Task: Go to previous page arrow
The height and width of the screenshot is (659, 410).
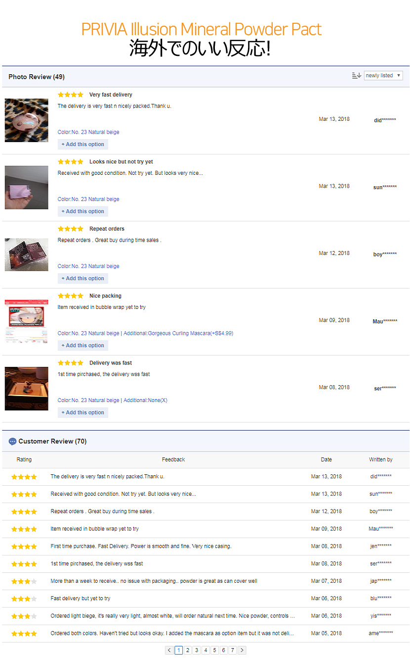Action: (169, 650)
